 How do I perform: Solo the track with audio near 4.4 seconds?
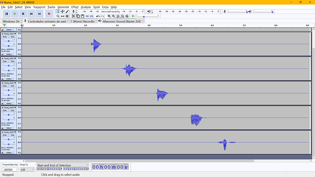(12, 86)
